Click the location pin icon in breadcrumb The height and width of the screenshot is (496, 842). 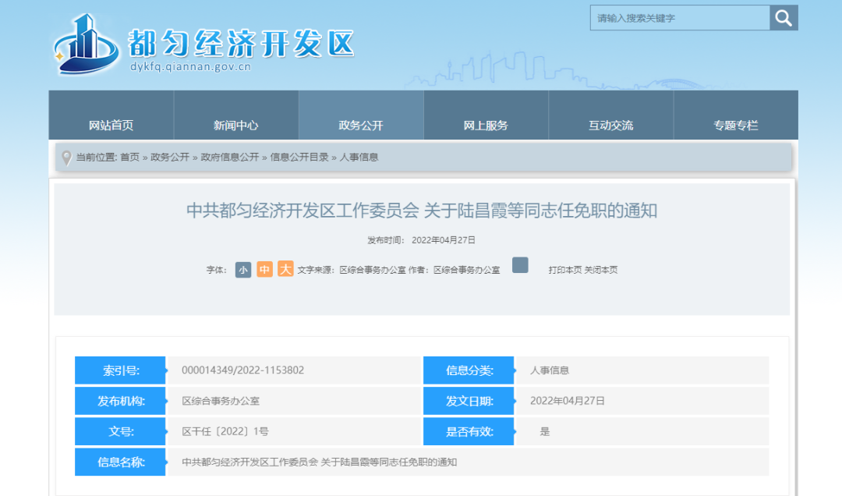(x=66, y=158)
